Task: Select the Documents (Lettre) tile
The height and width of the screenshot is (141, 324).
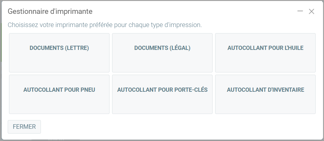Action: tap(59, 53)
